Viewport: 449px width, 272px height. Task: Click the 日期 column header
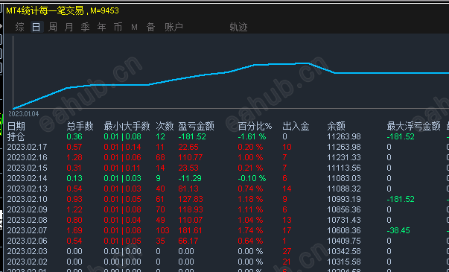point(16,126)
